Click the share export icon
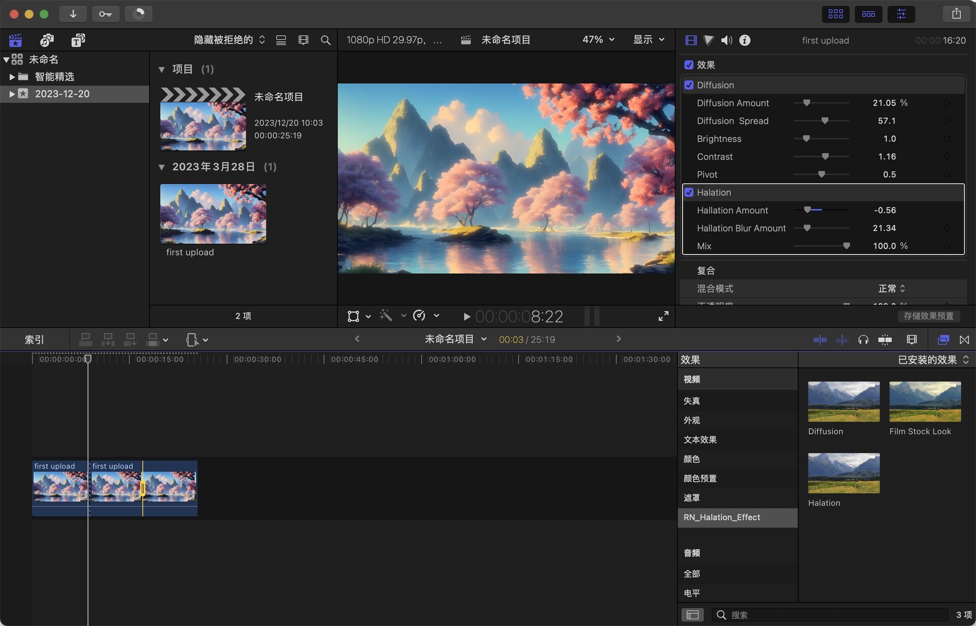Viewport: 976px width, 626px height. (956, 14)
